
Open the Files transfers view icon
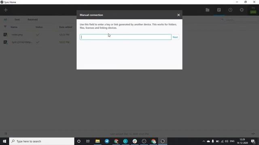pos(219,10)
